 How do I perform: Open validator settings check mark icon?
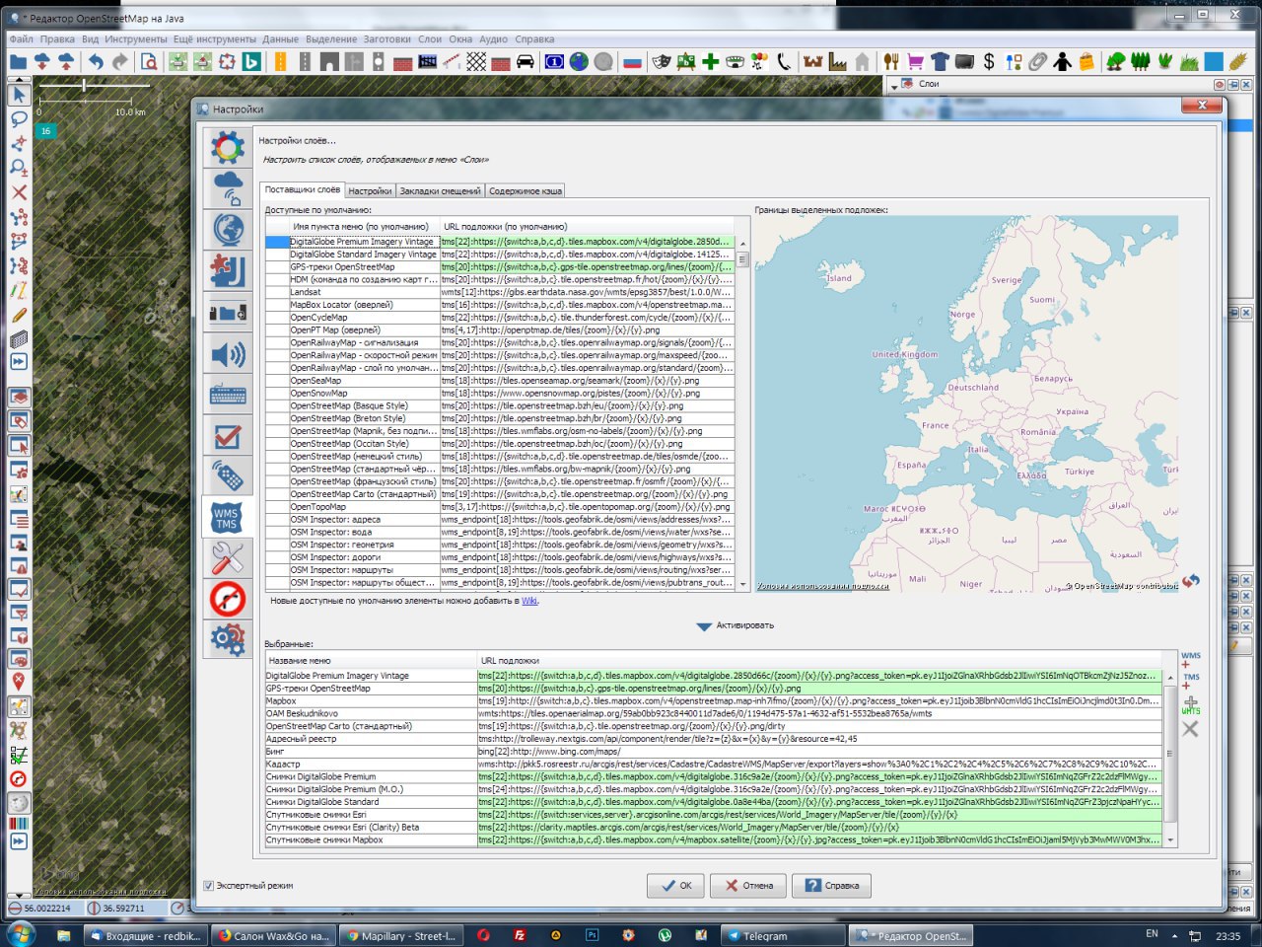point(228,436)
